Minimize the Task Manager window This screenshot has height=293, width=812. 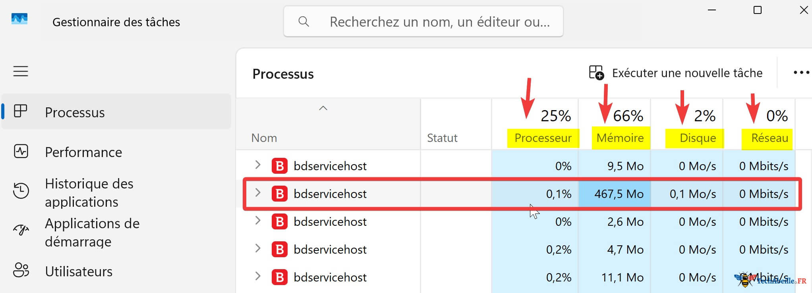(712, 10)
